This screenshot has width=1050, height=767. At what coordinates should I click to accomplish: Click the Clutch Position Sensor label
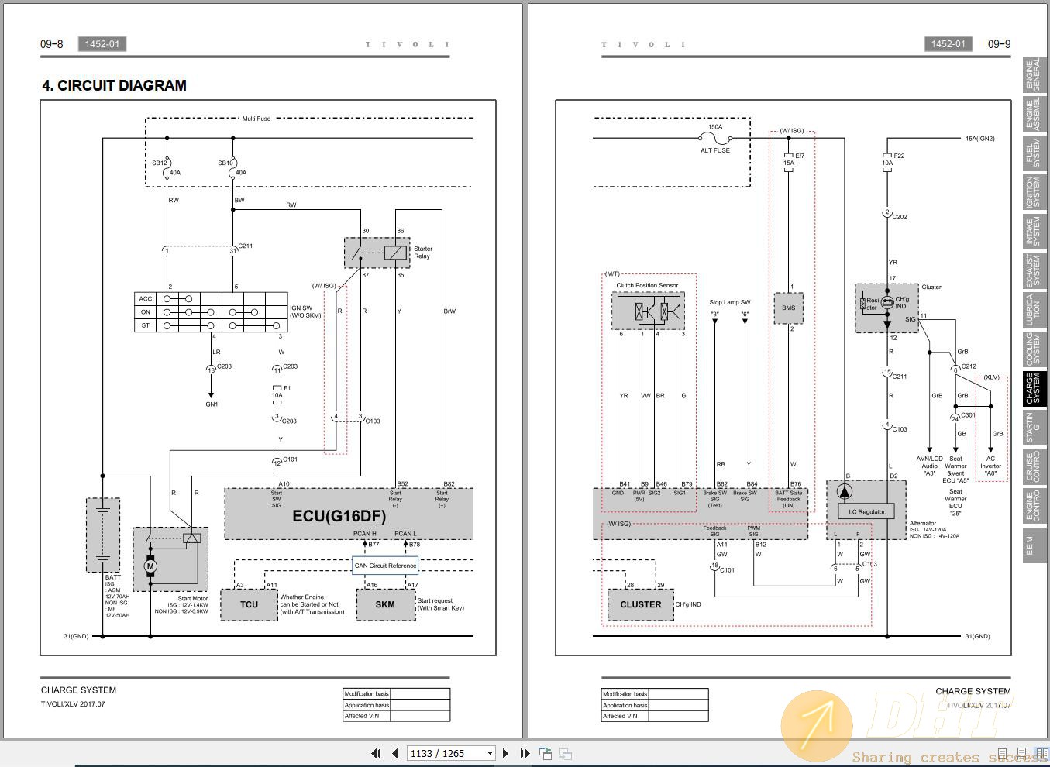coord(647,285)
